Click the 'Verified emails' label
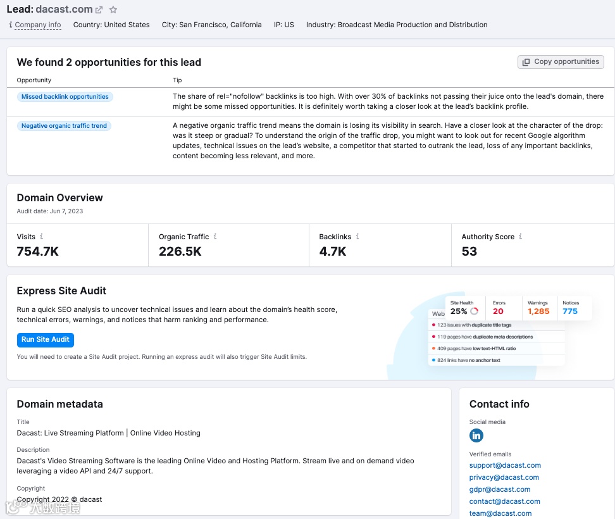Viewport: 615px width, 519px height. (x=490, y=454)
